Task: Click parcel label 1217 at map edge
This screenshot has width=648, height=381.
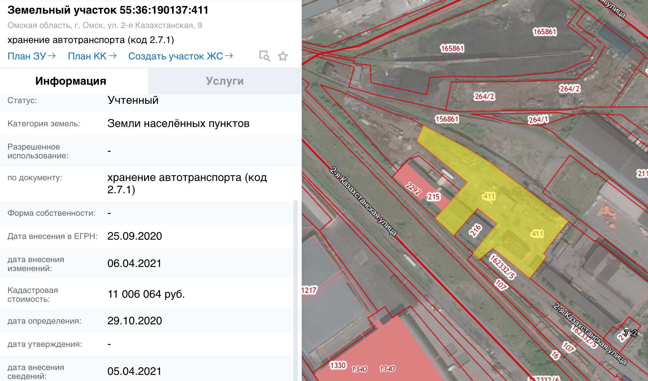Action: pyautogui.click(x=309, y=290)
